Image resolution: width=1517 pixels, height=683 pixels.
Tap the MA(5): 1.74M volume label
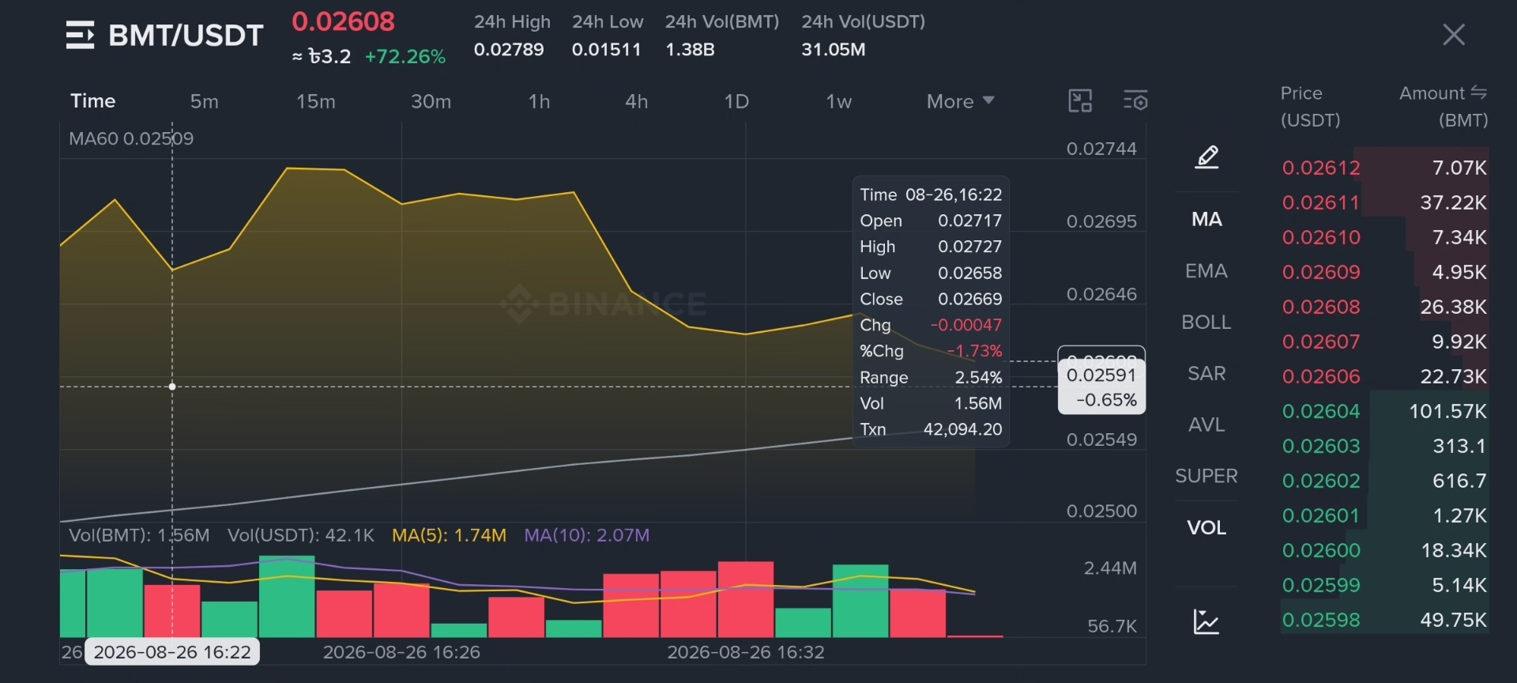click(x=449, y=535)
